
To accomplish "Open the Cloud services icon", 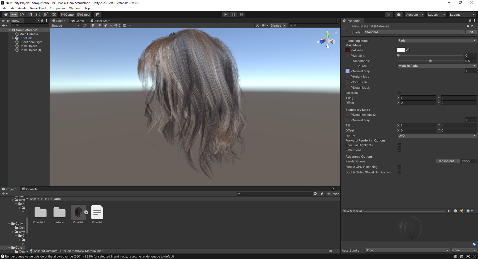I will click(x=399, y=15).
